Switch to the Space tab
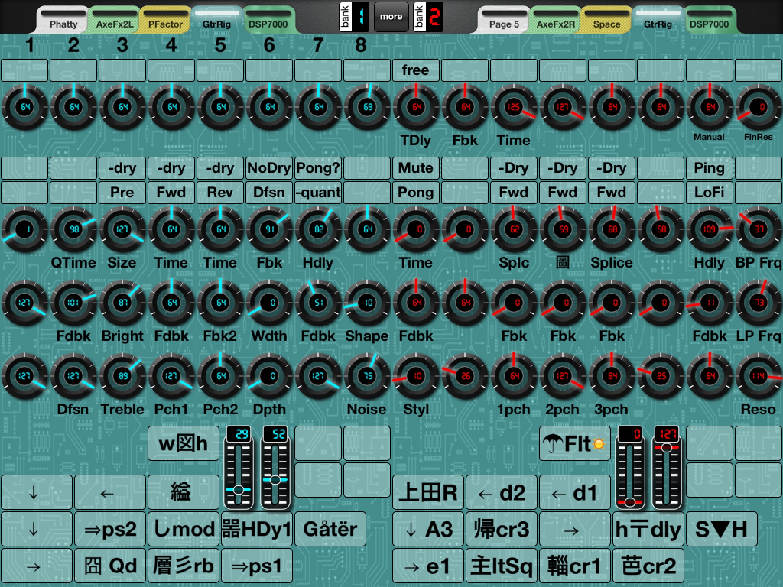This screenshot has height=587, width=783. coord(606,20)
